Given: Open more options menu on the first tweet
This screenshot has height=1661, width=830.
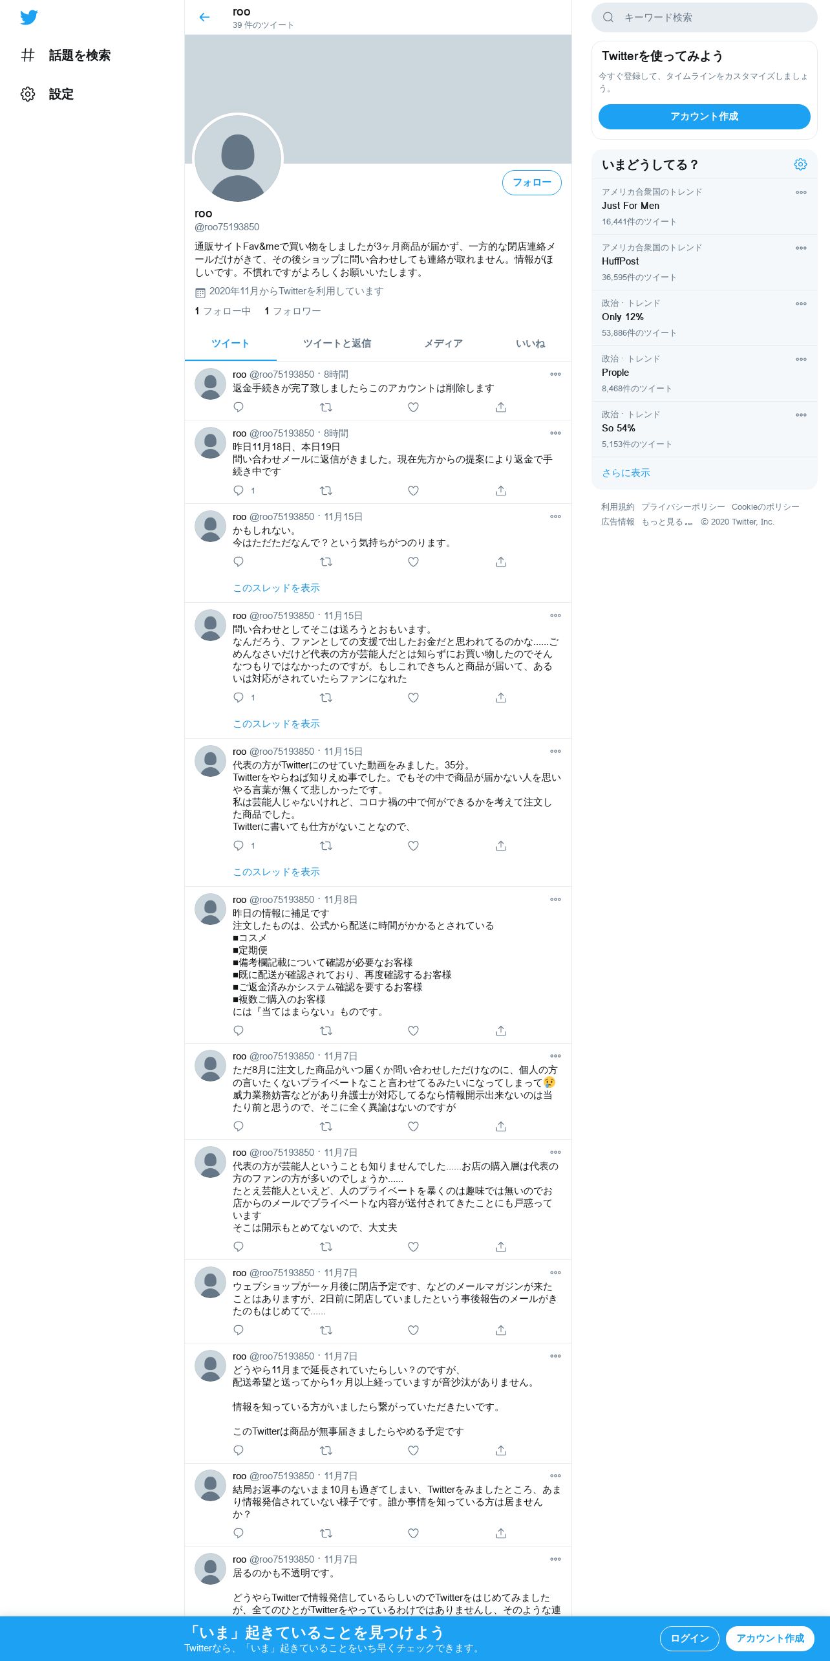Looking at the screenshot, I should click(555, 375).
